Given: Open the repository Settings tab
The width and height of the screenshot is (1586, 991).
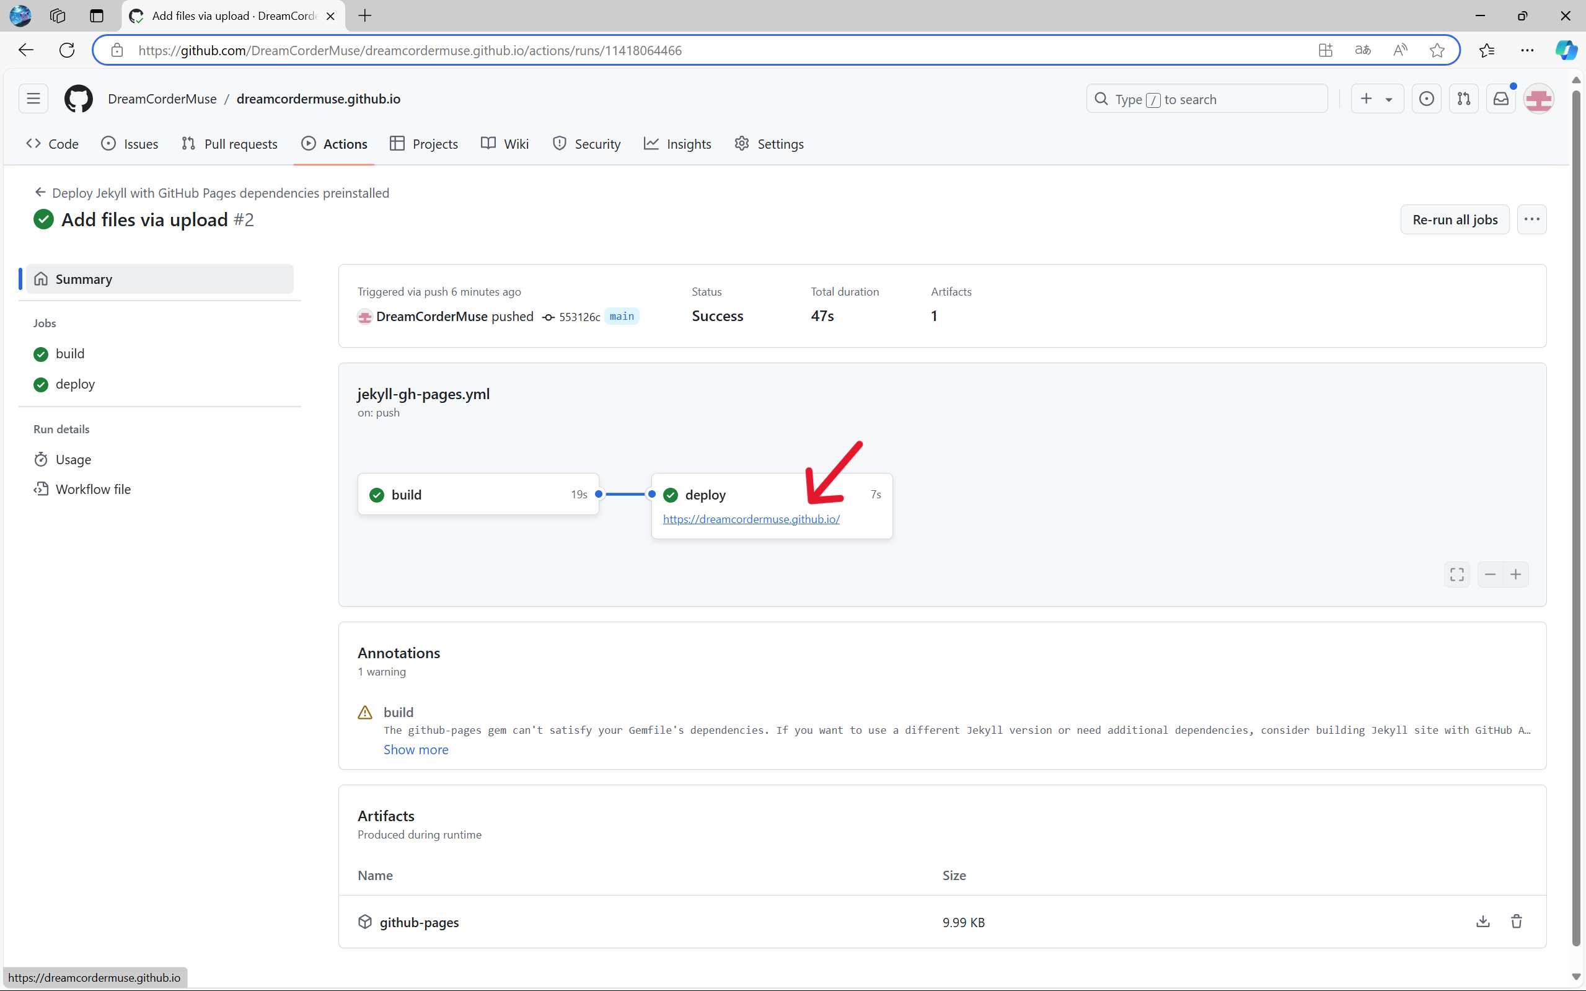Looking at the screenshot, I should point(769,144).
